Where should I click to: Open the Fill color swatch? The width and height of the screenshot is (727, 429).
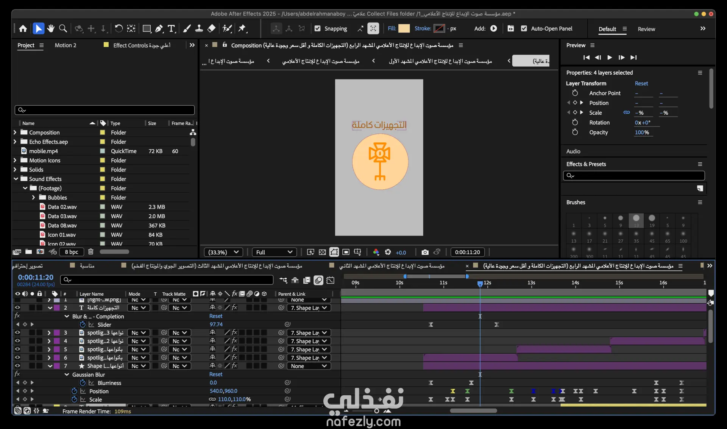tap(404, 28)
